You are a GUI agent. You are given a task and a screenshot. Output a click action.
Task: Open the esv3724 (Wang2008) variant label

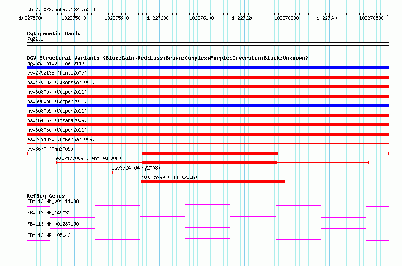(x=136, y=168)
